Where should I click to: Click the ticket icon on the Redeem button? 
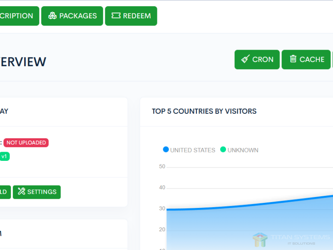[x=116, y=16]
